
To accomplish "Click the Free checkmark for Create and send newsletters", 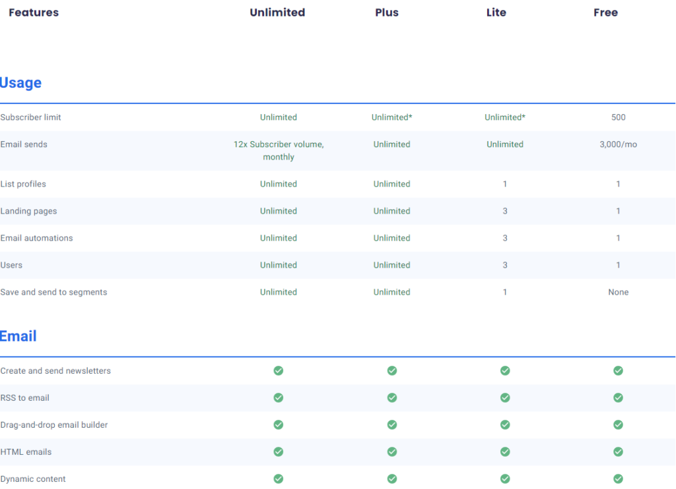I will (x=618, y=370).
